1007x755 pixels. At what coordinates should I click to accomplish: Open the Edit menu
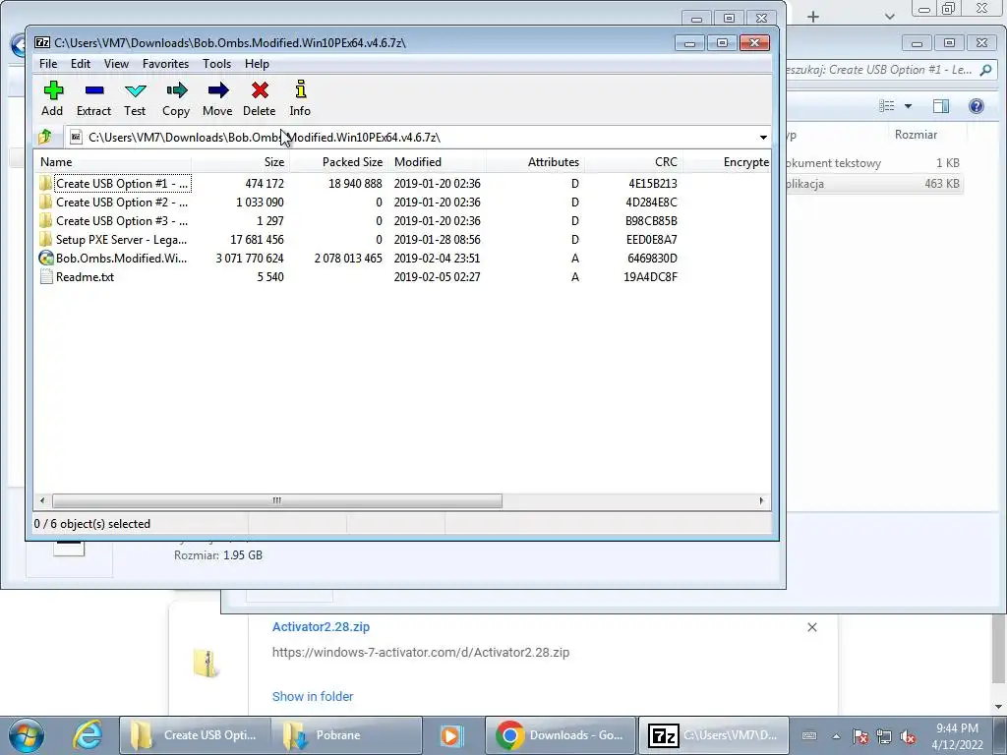[81, 64]
